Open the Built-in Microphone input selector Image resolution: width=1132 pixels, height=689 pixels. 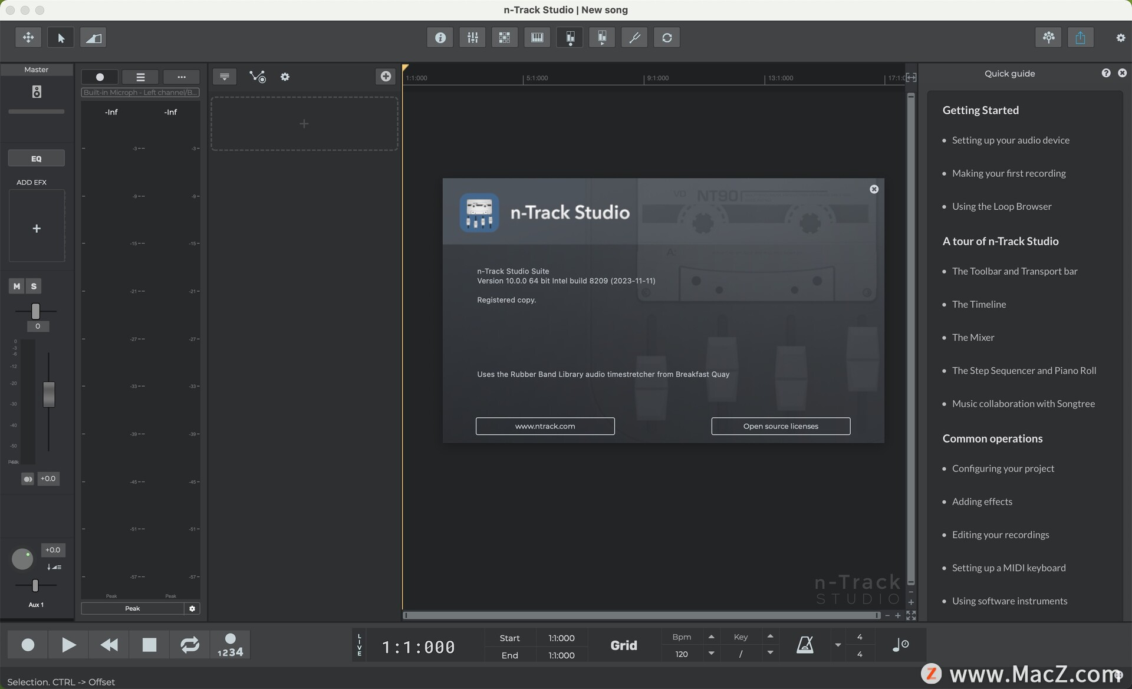click(140, 93)
